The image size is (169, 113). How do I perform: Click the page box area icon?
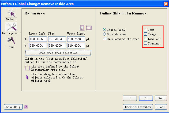click(82, 28)
